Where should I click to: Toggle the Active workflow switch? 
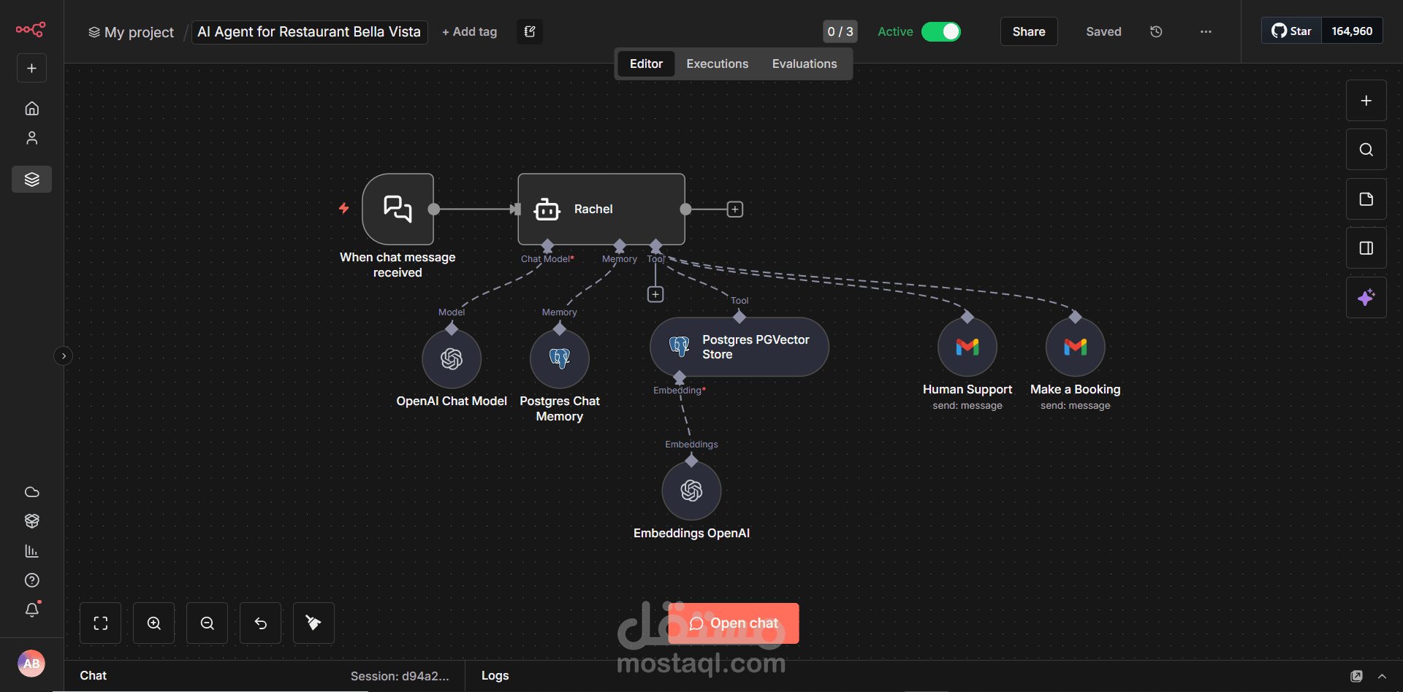(940, 31)
